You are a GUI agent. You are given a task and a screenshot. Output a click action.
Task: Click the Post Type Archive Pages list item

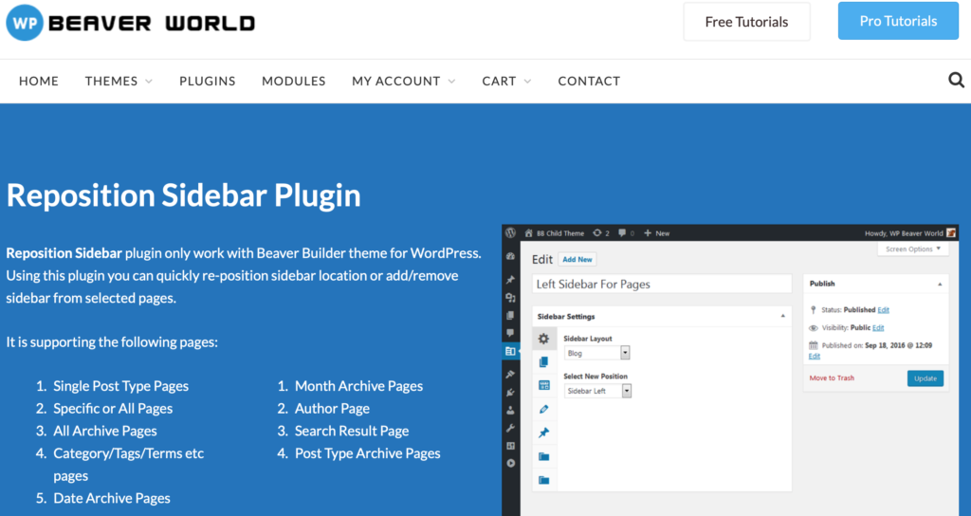pos(368,453)
